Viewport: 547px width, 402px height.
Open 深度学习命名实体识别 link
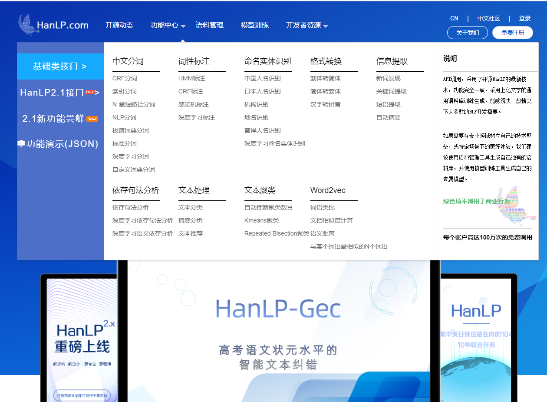click(x=275, y=143)
